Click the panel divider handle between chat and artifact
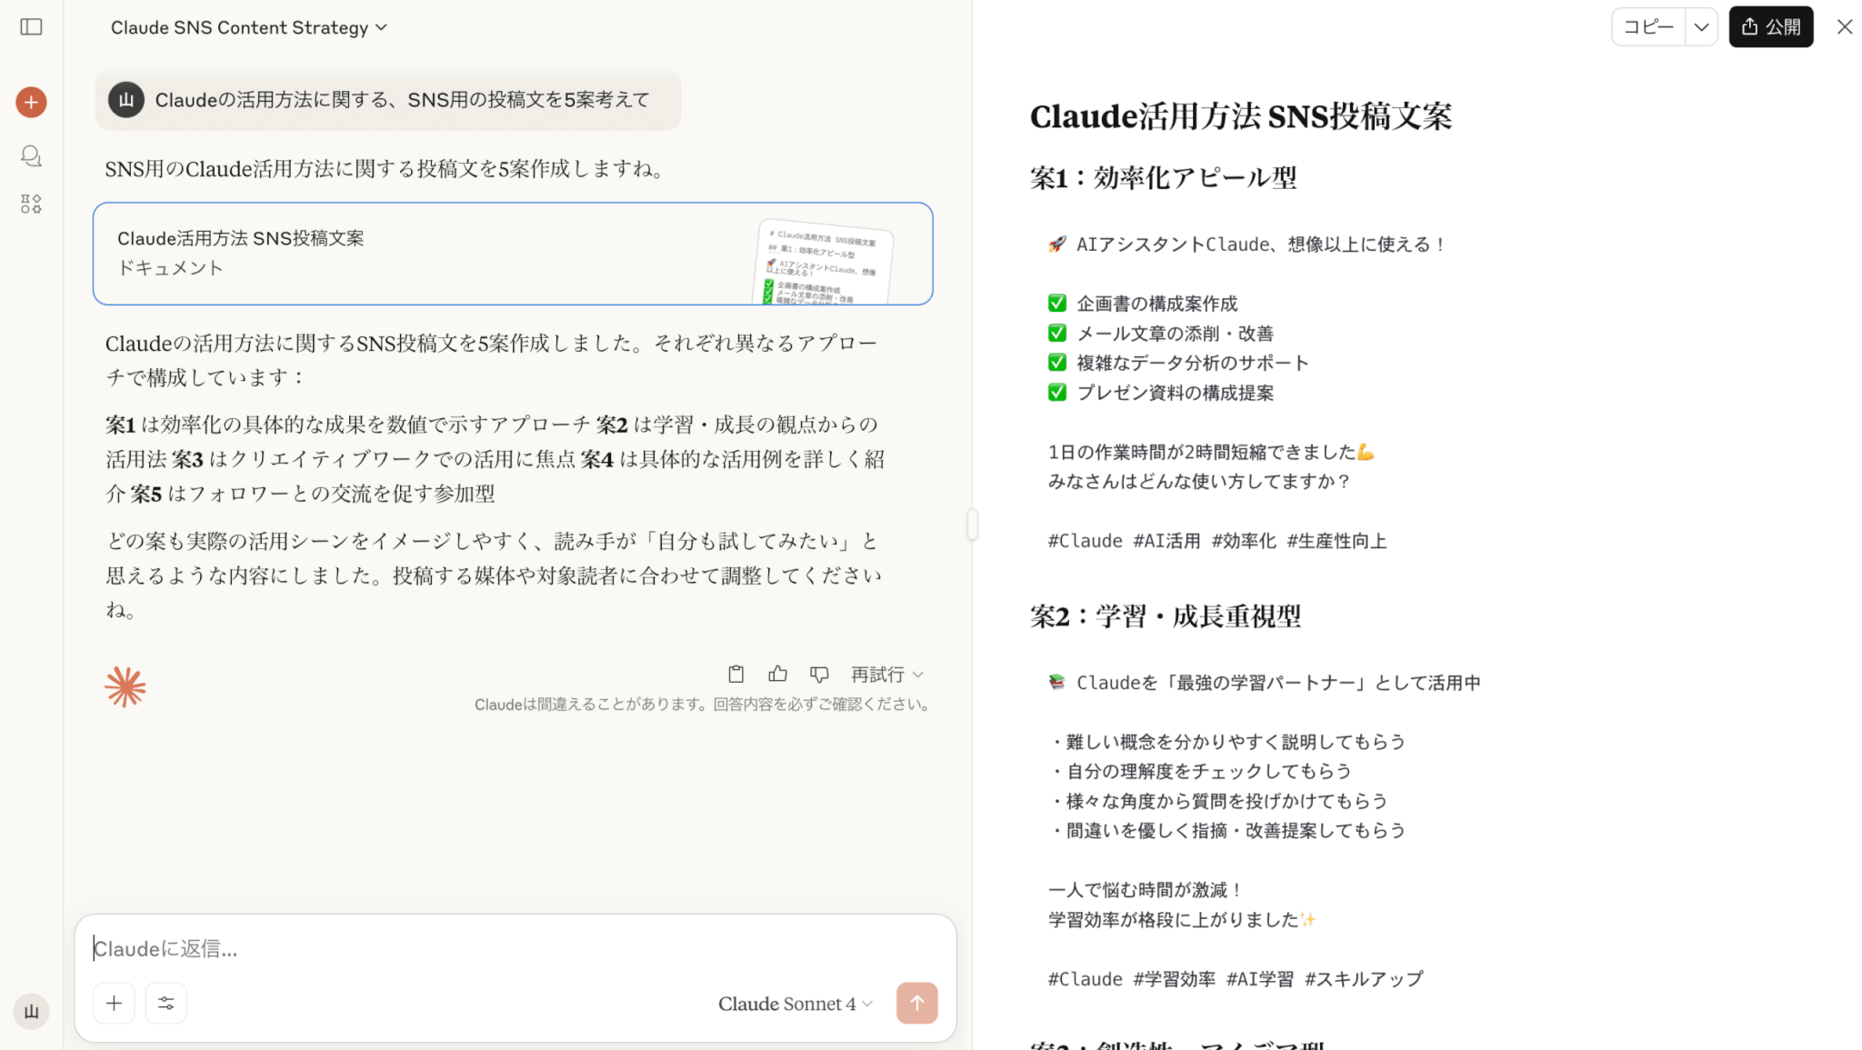Viewport: 1862px width, 1050px height. [972, 525]
